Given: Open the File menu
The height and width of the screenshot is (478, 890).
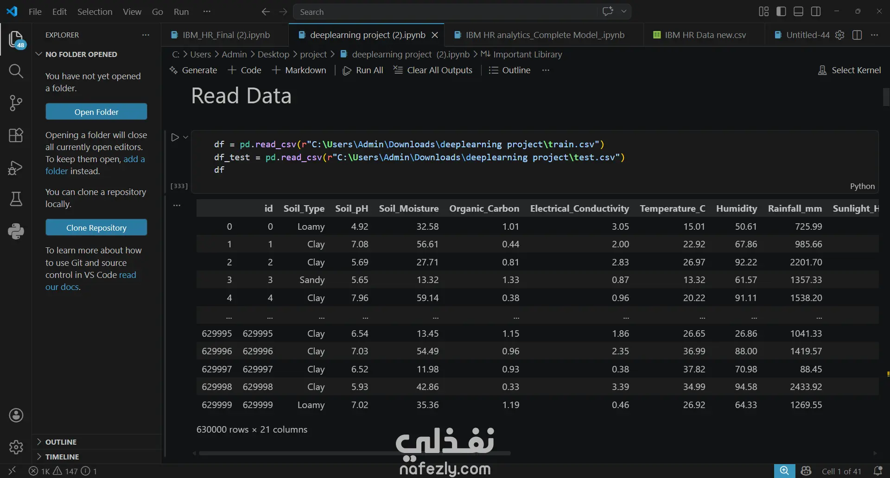Looking at the screenshot, I should pos(35,12).
